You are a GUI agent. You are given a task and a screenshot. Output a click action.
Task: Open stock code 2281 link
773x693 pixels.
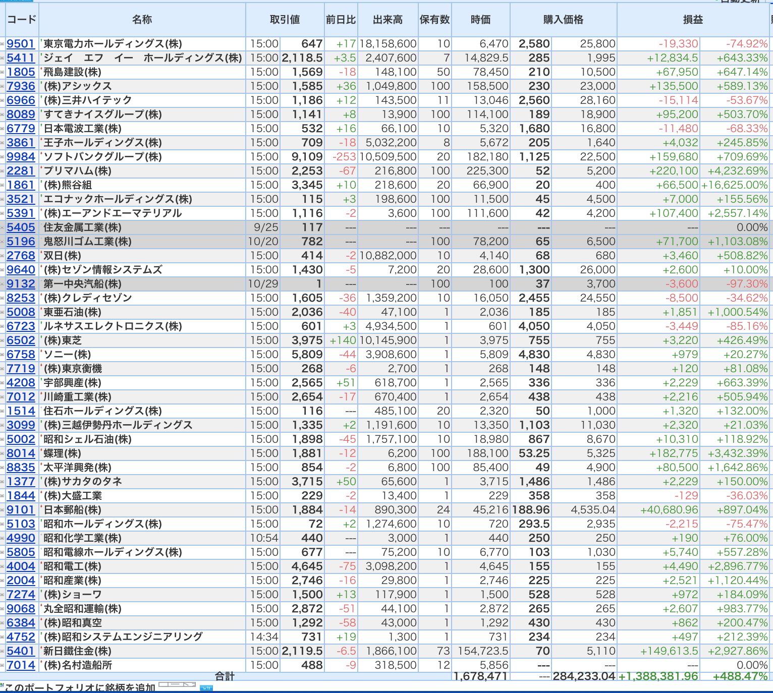pos(21,171)
